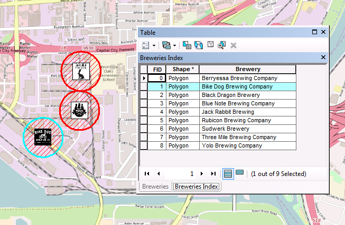Move to next record
345x225 pixels.
point(202,174)
